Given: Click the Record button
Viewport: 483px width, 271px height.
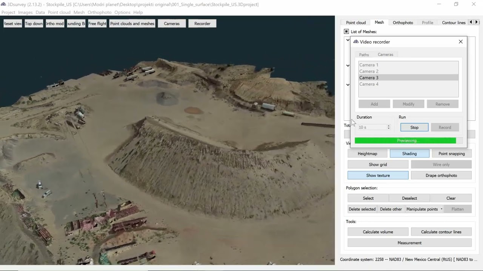Looking at the screenshot, I should click(x=445, y=127).
